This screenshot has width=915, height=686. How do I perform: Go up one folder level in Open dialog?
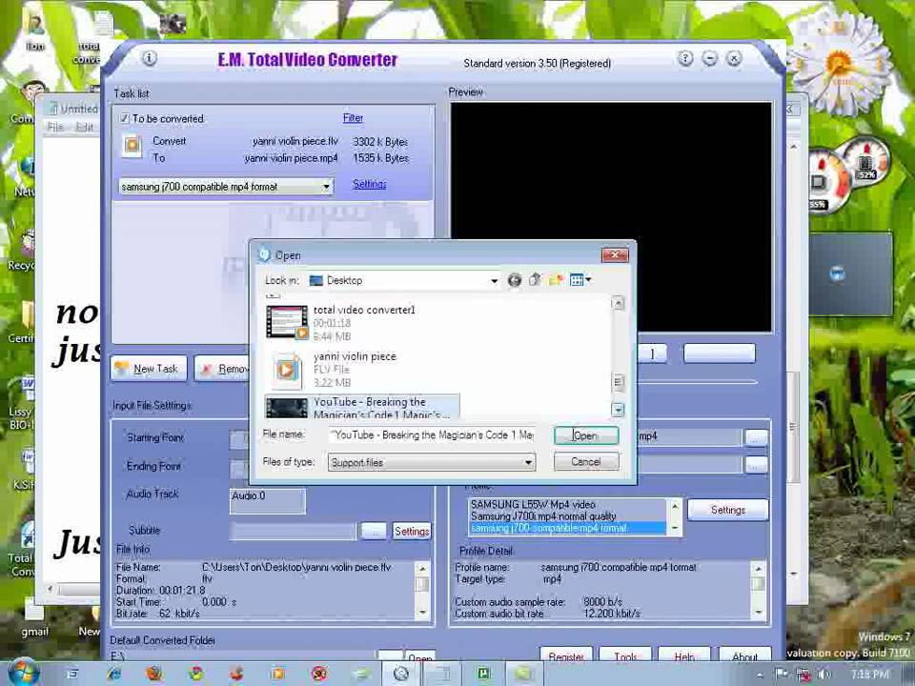[535, 280]
